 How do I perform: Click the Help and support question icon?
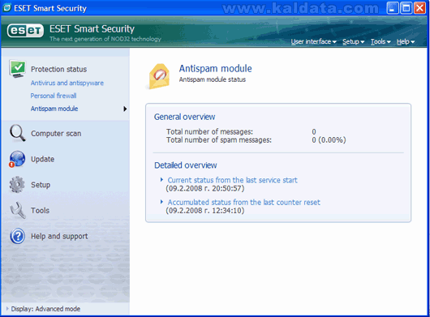click(x=18, y=236)
